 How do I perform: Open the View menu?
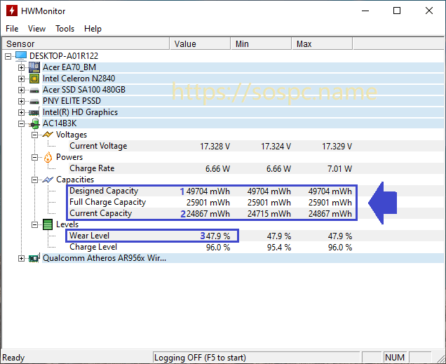click(36, 29)
